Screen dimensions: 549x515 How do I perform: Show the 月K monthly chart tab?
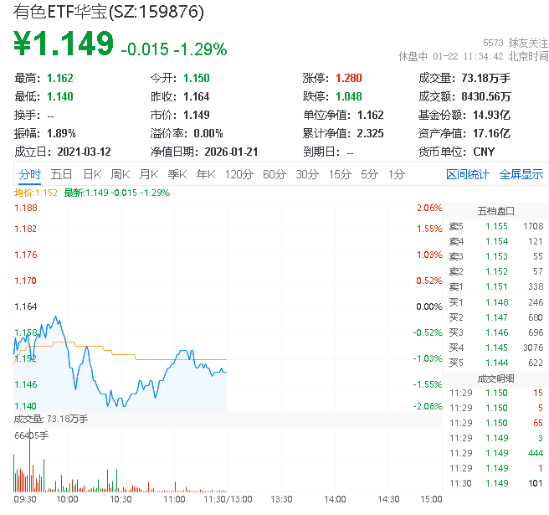[x=148, y=174]
